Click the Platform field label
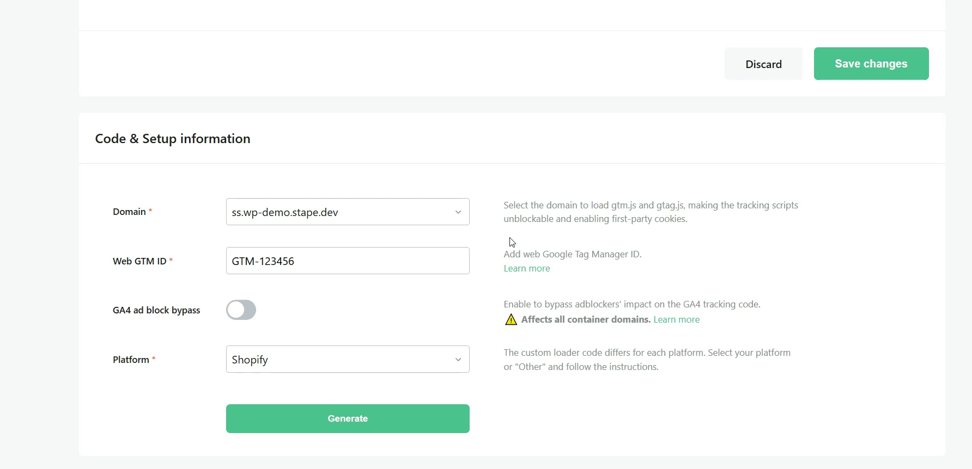This screenshot has width=972, height=469. [131, 360]
